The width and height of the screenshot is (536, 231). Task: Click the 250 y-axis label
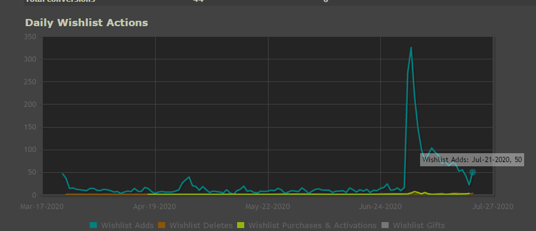tap(30, 82)
